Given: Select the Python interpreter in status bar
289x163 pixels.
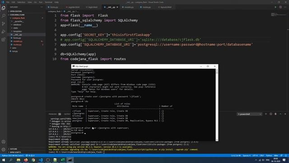Looking at the screenshot, I should coord(13,156).
